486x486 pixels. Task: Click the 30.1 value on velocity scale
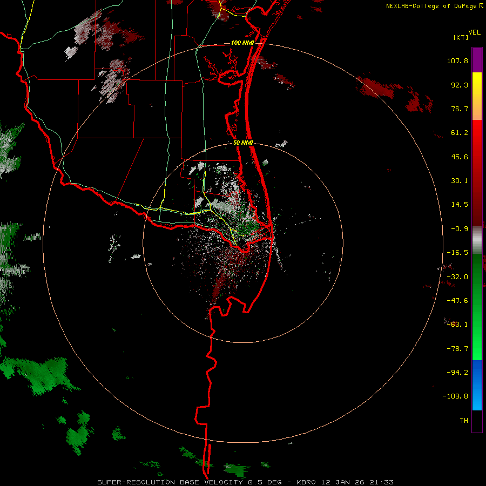[460, 181]
